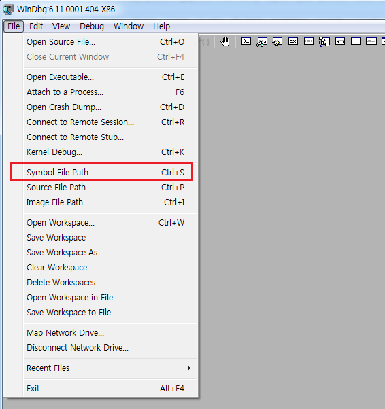Open the blank Scratch Pad window icon
This screenshot has height=409, width=385.
356,41
